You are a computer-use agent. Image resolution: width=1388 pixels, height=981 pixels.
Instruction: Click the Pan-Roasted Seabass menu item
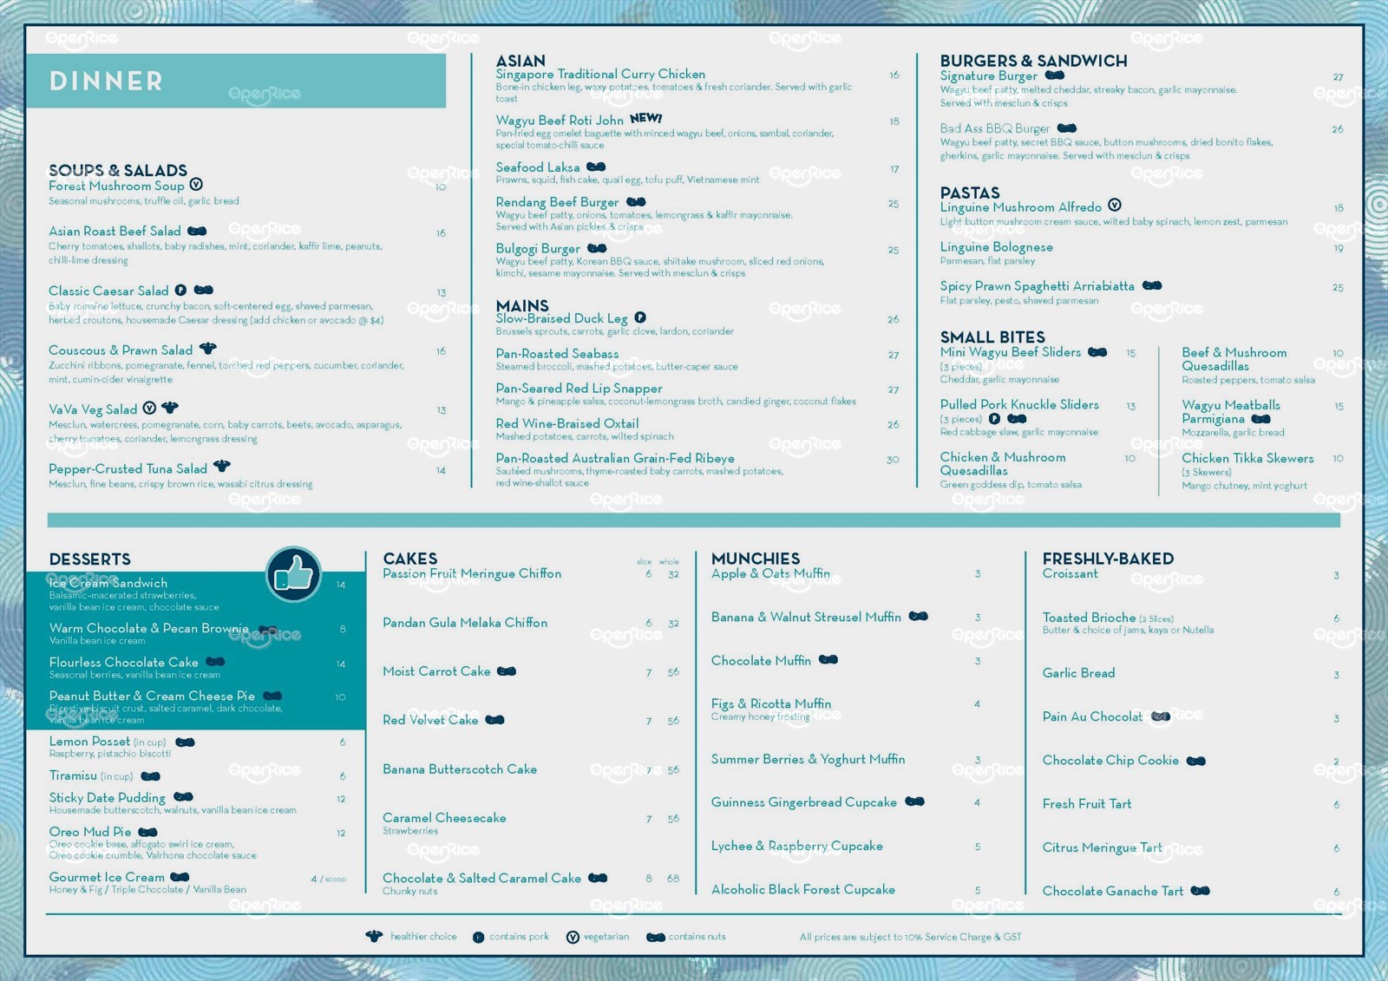pyautogui.click(x=557, y=354)
